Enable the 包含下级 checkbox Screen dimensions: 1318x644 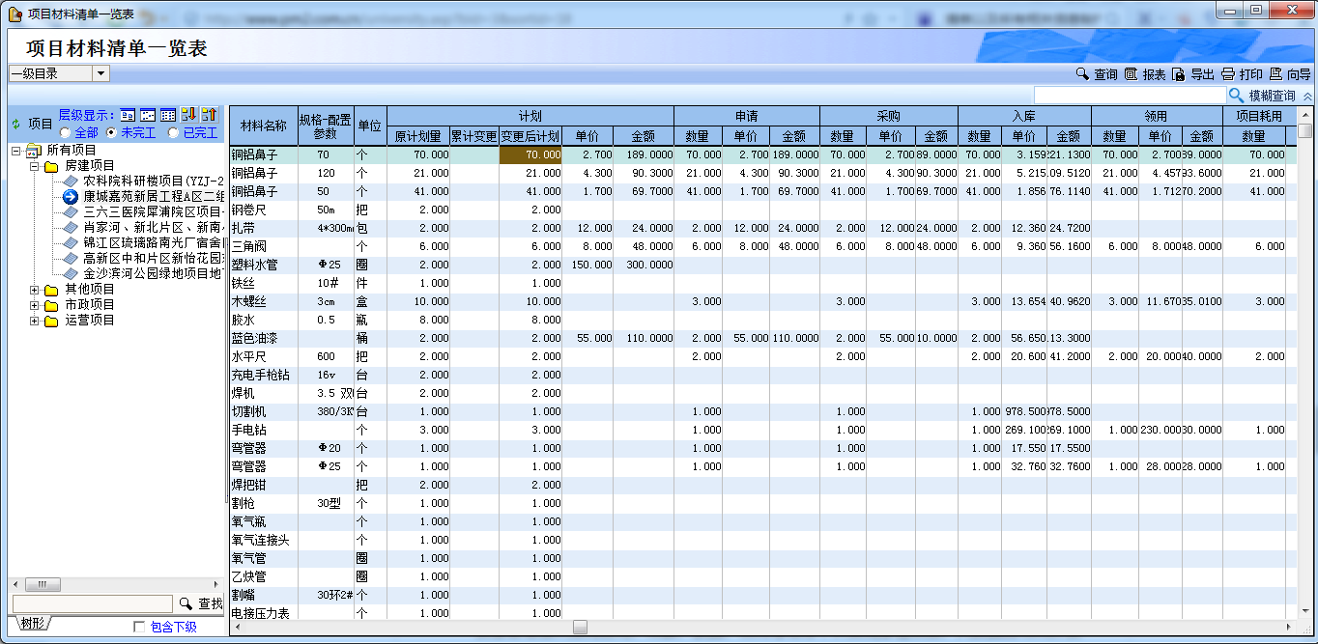(139, 628)
